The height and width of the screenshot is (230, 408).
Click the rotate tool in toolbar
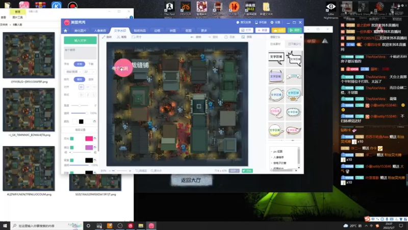pos(107,37)
